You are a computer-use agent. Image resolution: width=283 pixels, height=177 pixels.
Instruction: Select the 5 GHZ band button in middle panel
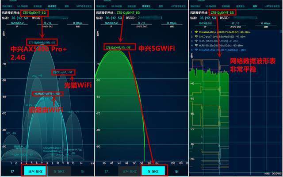(x=153, y=171)
